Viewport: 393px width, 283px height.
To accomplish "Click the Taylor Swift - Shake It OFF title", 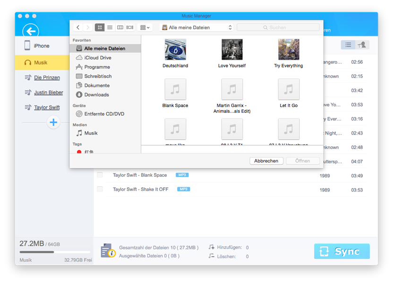I will point(141,189).
